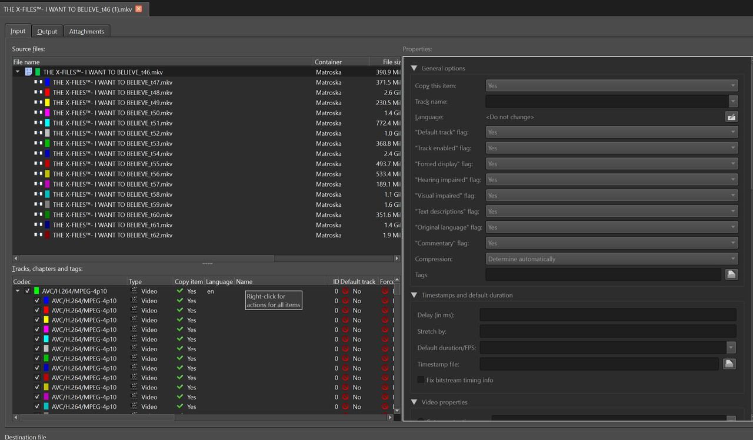This screenshot has height=440, width=753.
Task: Click the clapperboard icon in the light gray track row
Action: click(134, 349)
